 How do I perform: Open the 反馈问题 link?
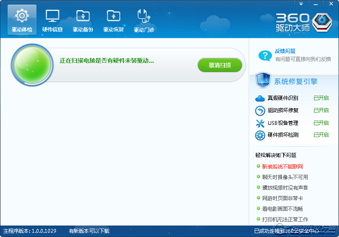[285, 51]
